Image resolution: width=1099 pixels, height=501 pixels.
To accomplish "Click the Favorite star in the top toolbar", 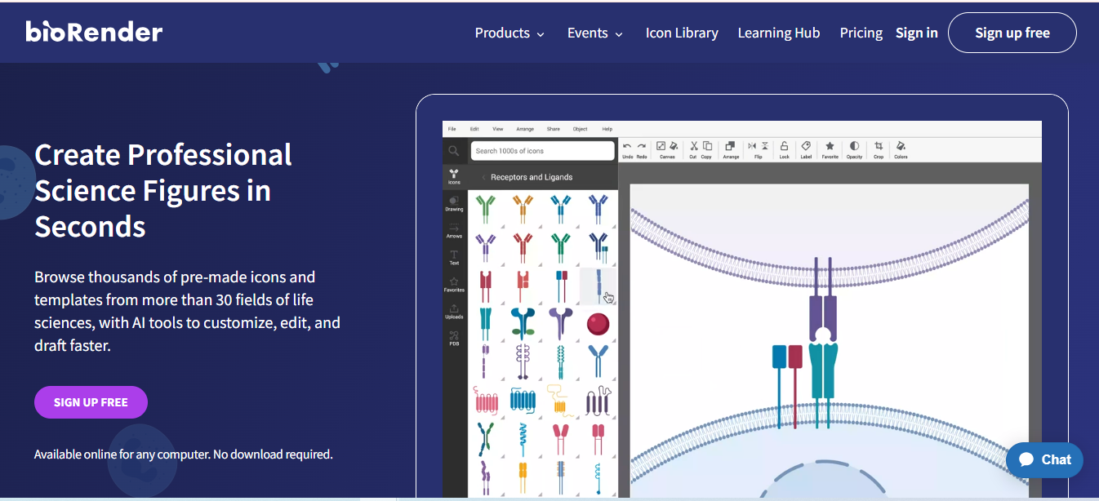I will coord(830,146).
